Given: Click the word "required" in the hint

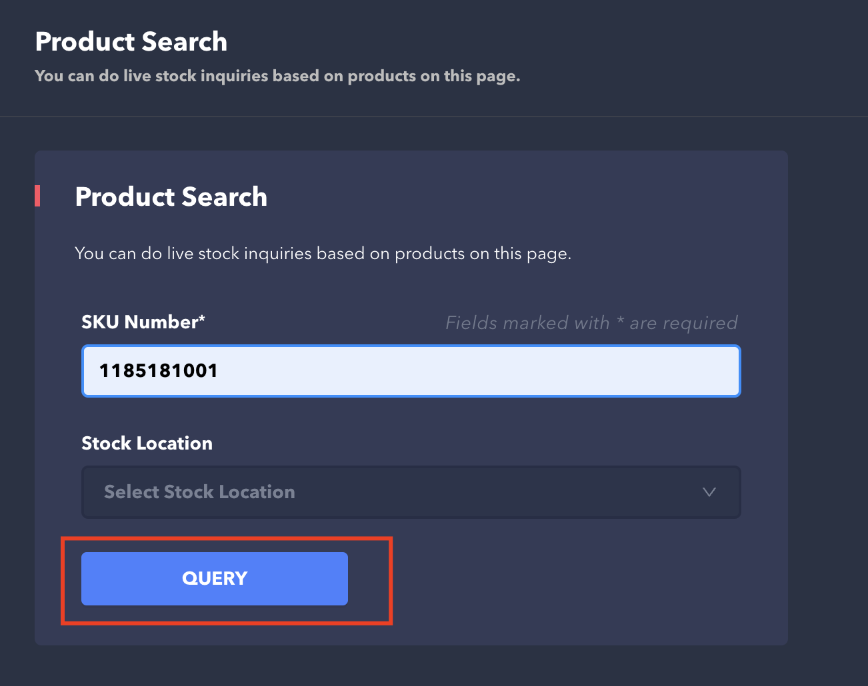Looking at the screenshot, I should 699,324.
